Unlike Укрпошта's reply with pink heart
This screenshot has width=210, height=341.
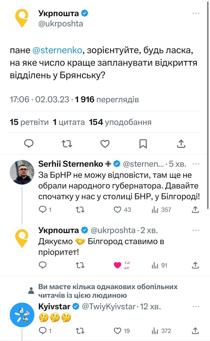point(118,265)
